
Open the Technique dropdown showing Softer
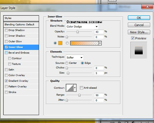pos(75,57)
